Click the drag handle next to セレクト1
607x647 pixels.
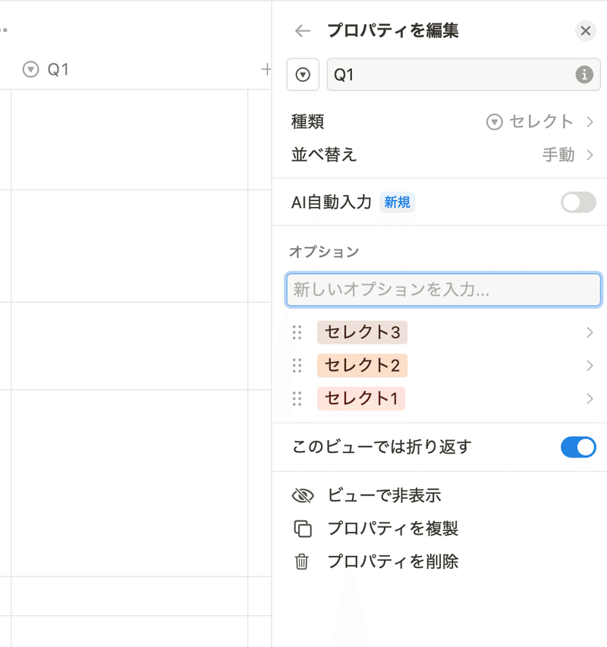click(297, 399)
